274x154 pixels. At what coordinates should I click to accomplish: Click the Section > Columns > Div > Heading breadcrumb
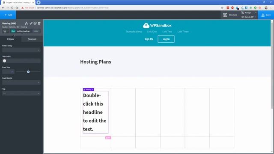pyautogui.click(x=15, y=27)
